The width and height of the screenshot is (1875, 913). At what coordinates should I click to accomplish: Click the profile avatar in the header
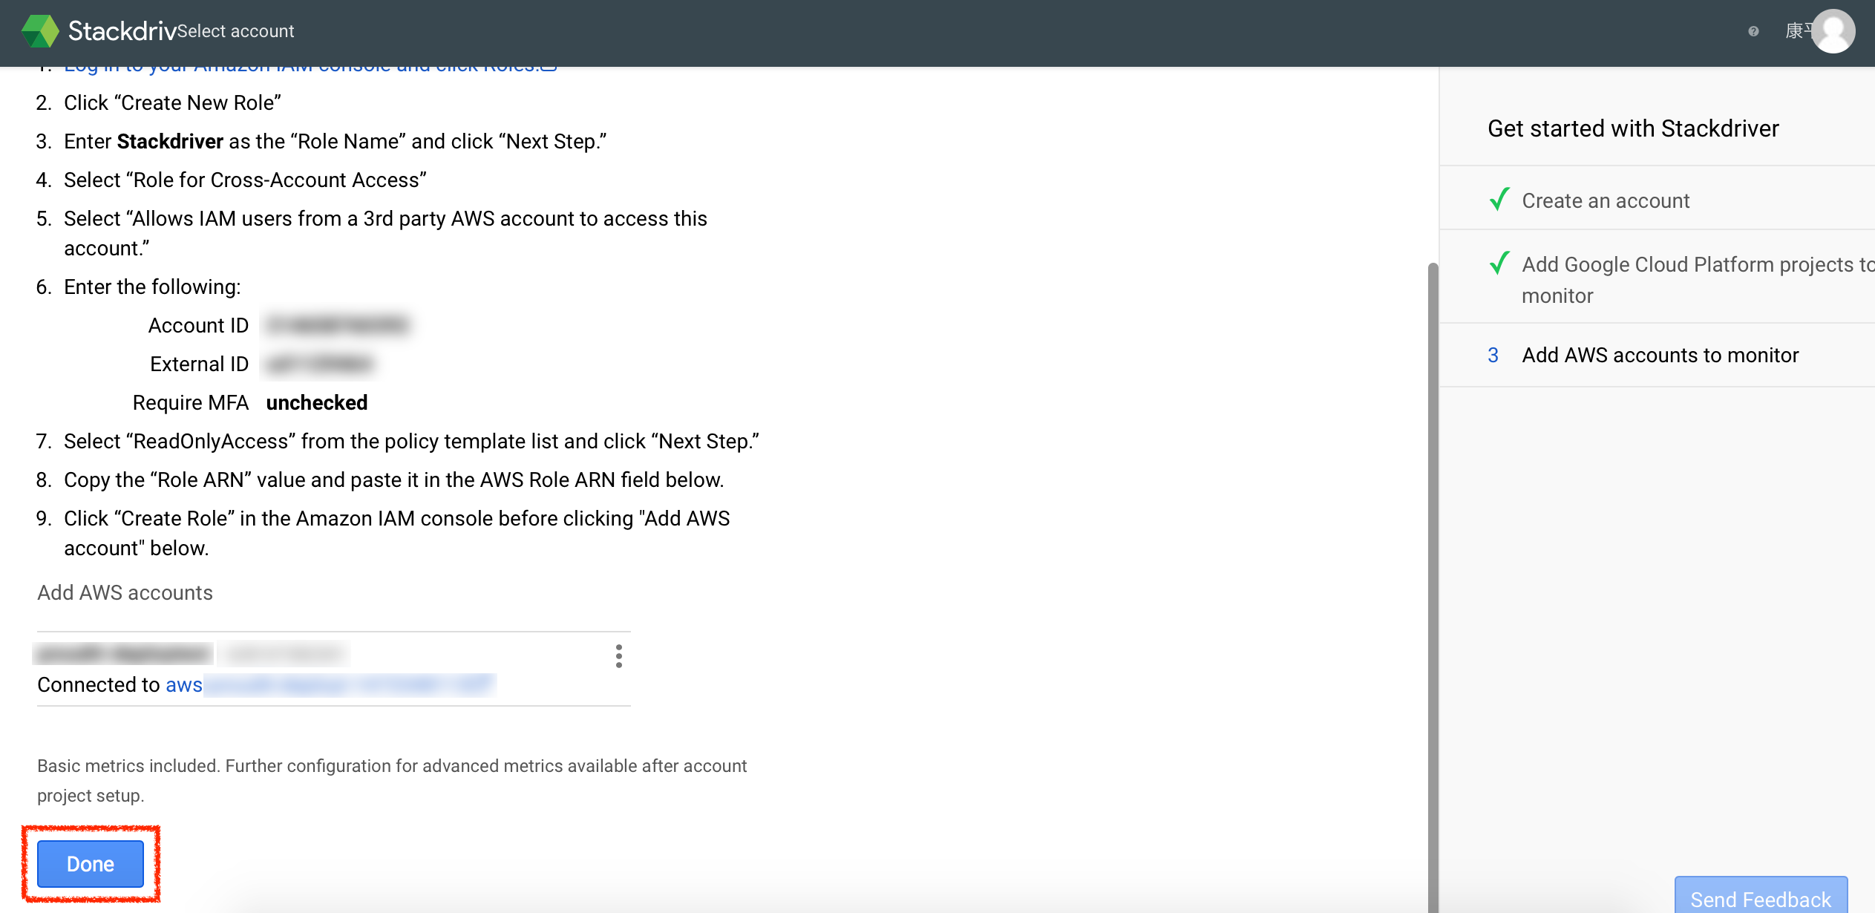click(x=1833, y=30)
